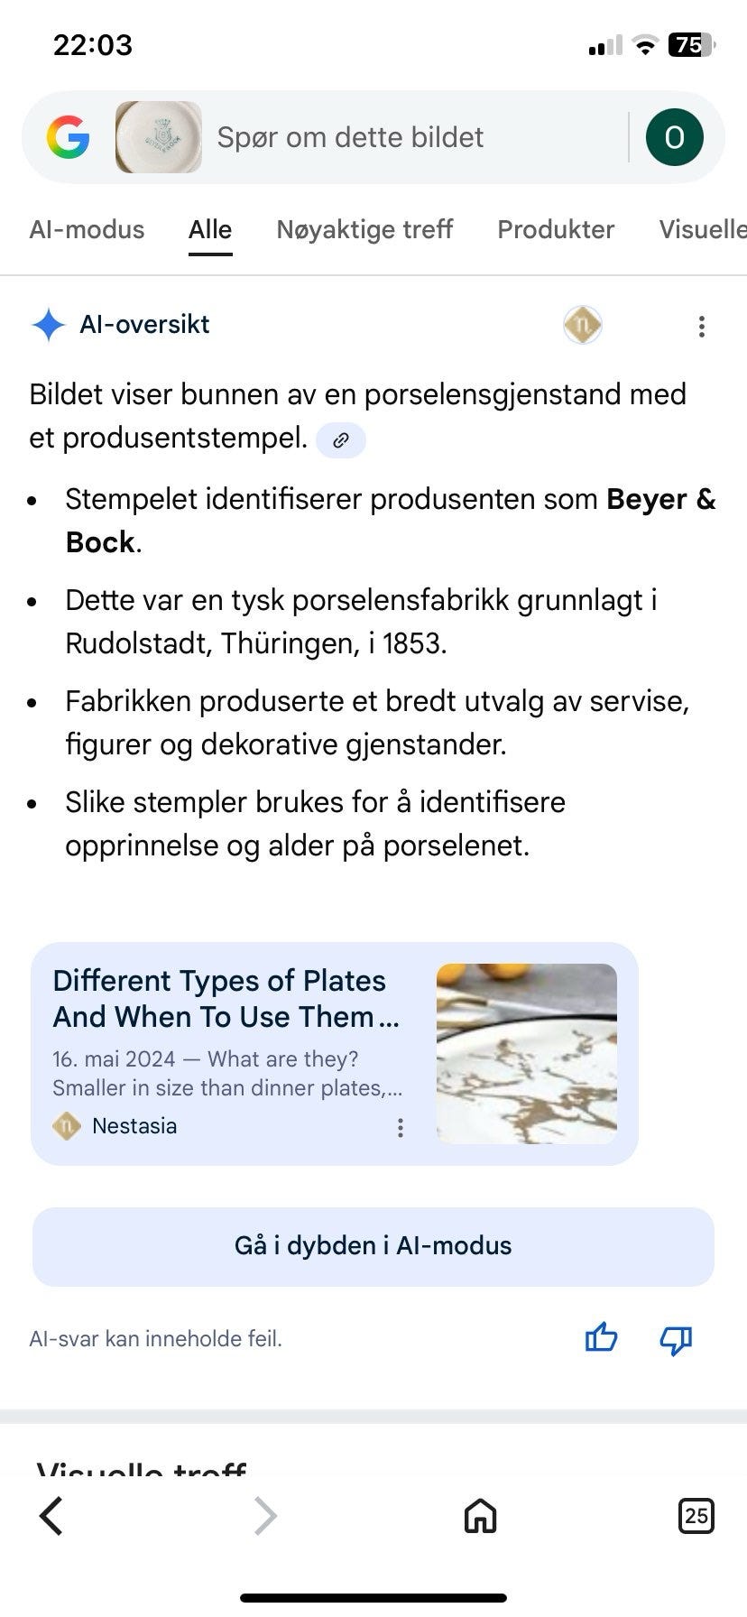Switch to the AI-modus tab
Screen dimensions: 747x1617
tap(87, 229)
